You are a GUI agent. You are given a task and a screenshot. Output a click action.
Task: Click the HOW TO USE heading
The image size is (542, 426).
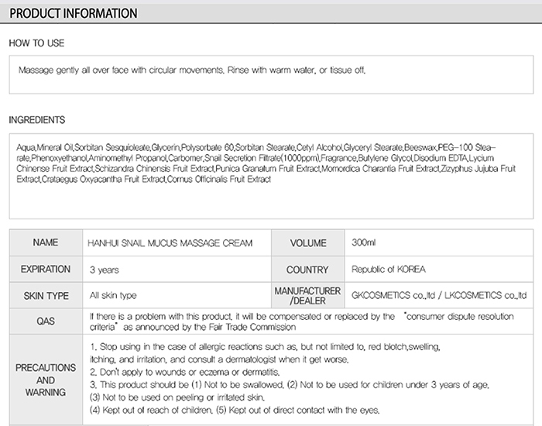click(x=36, y=43)
